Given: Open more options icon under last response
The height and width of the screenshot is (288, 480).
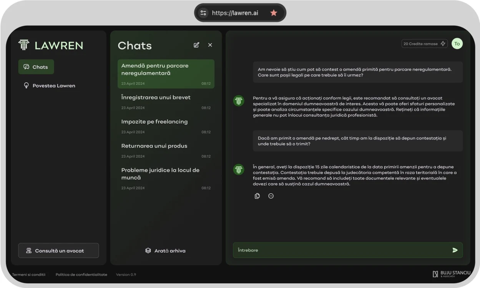Looking at the screenshot, I should tap(271, 196).
